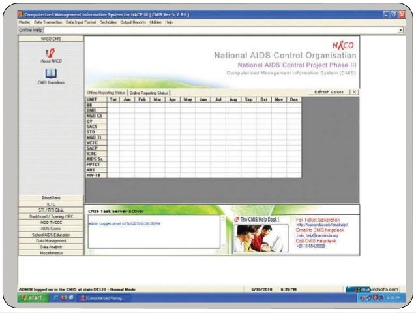Screen dimensions: 416x313
Task: Click the system tray clock
Action: pyautogui.click(x=394, y=298)
